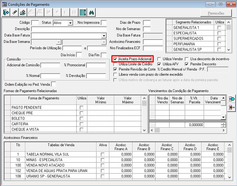Click scroll down arrow of Formas de Pagamento list
The image size is (237, 186).
point(144,130)
